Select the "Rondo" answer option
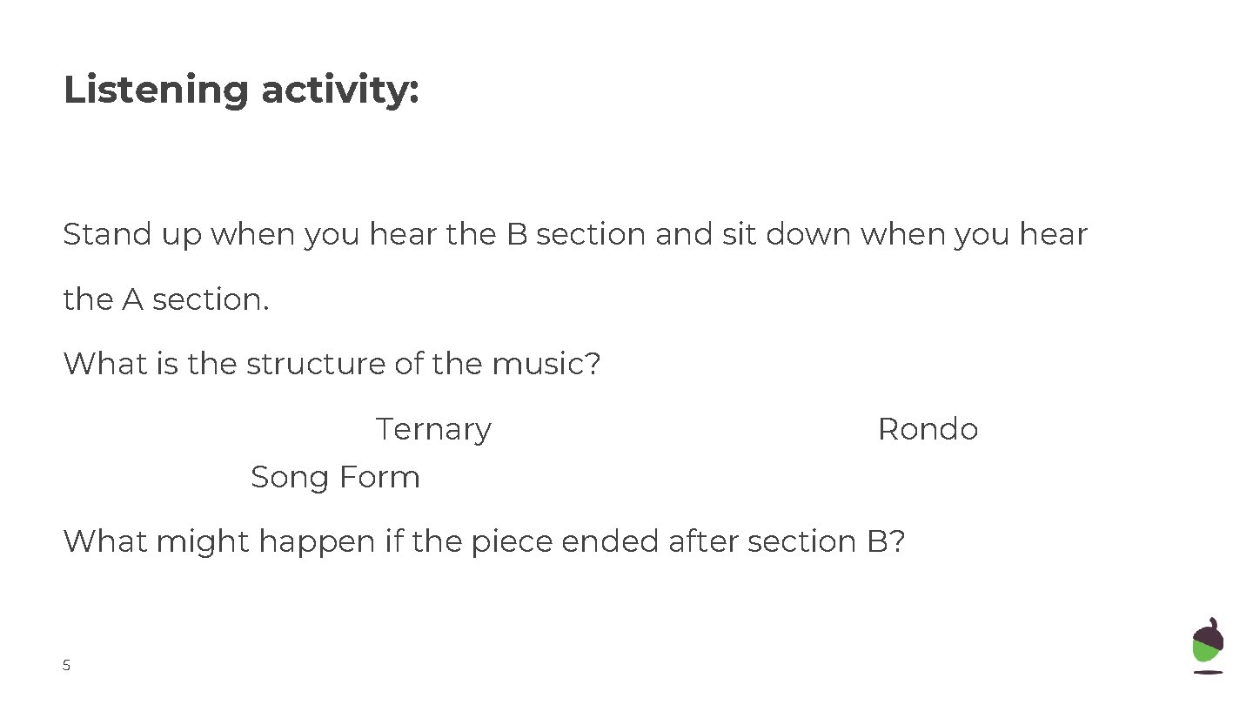Viewport: 1253px width, 705px height. point(928,429)
